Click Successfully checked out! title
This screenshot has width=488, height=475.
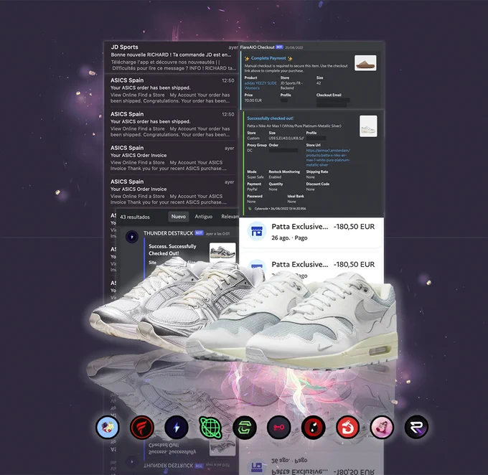click(x=270, y=118)
